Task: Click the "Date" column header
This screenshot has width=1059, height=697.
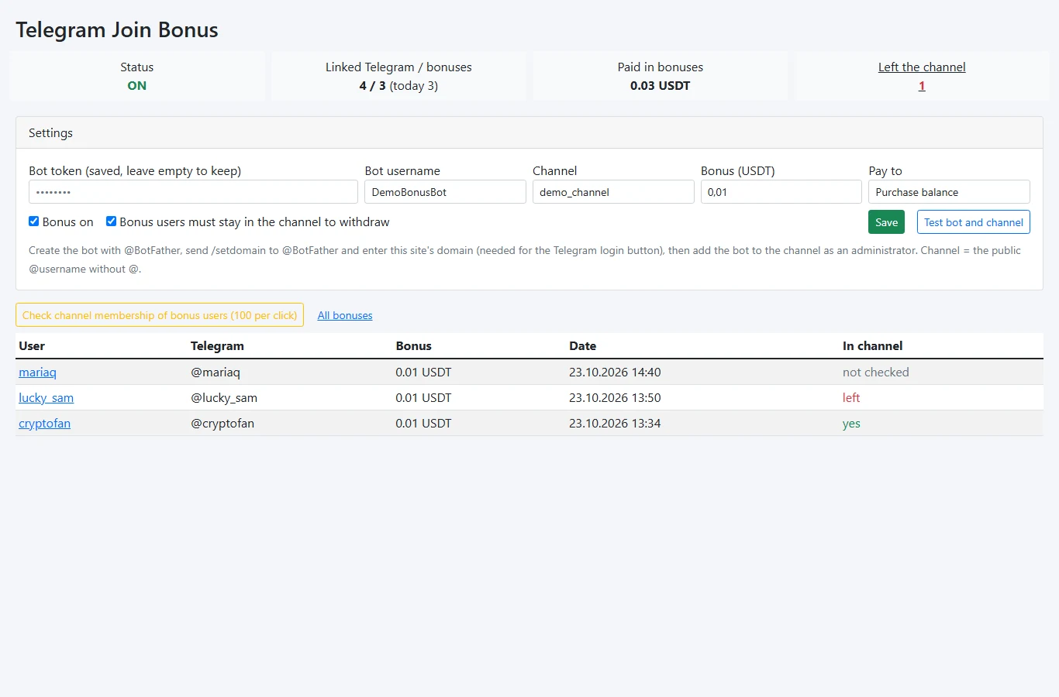Action: 582,346
